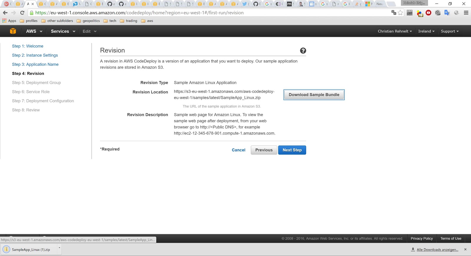Open the Google Translate extension icon

447,13
